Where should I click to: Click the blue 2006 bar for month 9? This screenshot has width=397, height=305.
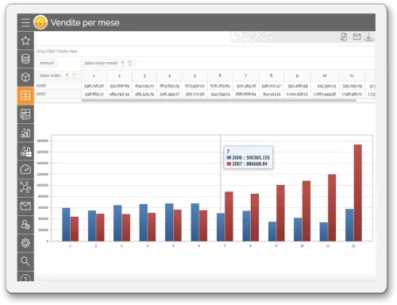[x=272, y=231]
